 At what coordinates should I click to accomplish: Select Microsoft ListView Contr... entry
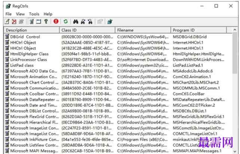coord(34,145)
